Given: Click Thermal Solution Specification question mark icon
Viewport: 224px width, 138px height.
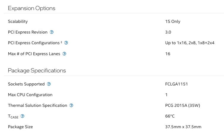Looking at the screenshot, I should pyautogui.click(x=71, y=105).
